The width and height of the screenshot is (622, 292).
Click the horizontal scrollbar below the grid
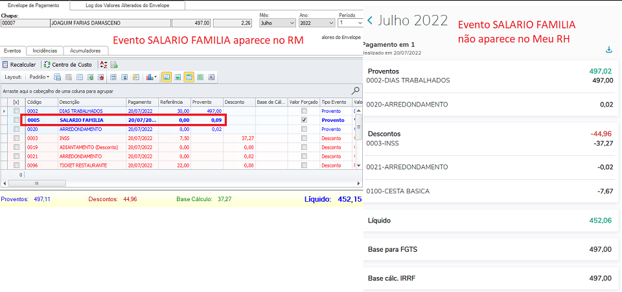[181, 183]
